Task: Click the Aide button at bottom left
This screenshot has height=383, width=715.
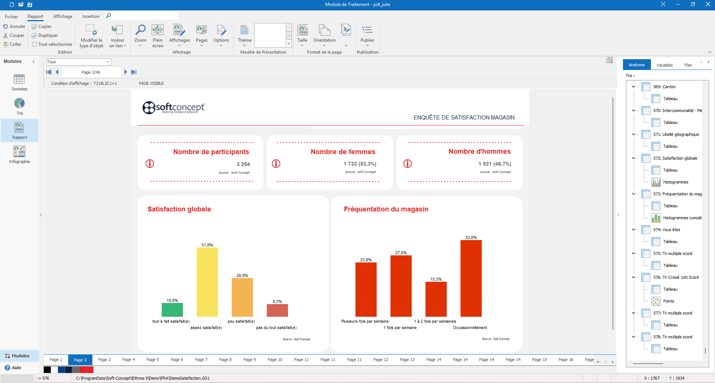Action: 13,368
